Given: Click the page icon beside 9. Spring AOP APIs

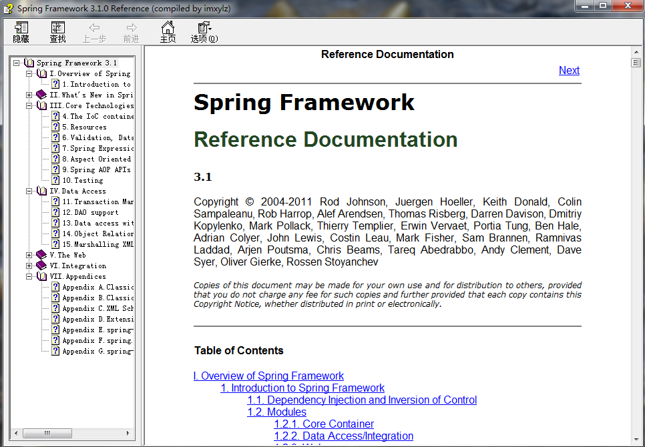Looking at the screenshot, I should 55,169.
